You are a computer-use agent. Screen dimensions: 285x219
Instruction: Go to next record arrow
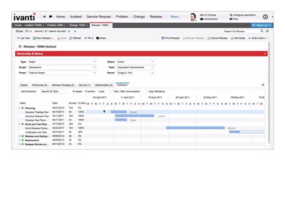pyautogui.click(x=75, y=31)
